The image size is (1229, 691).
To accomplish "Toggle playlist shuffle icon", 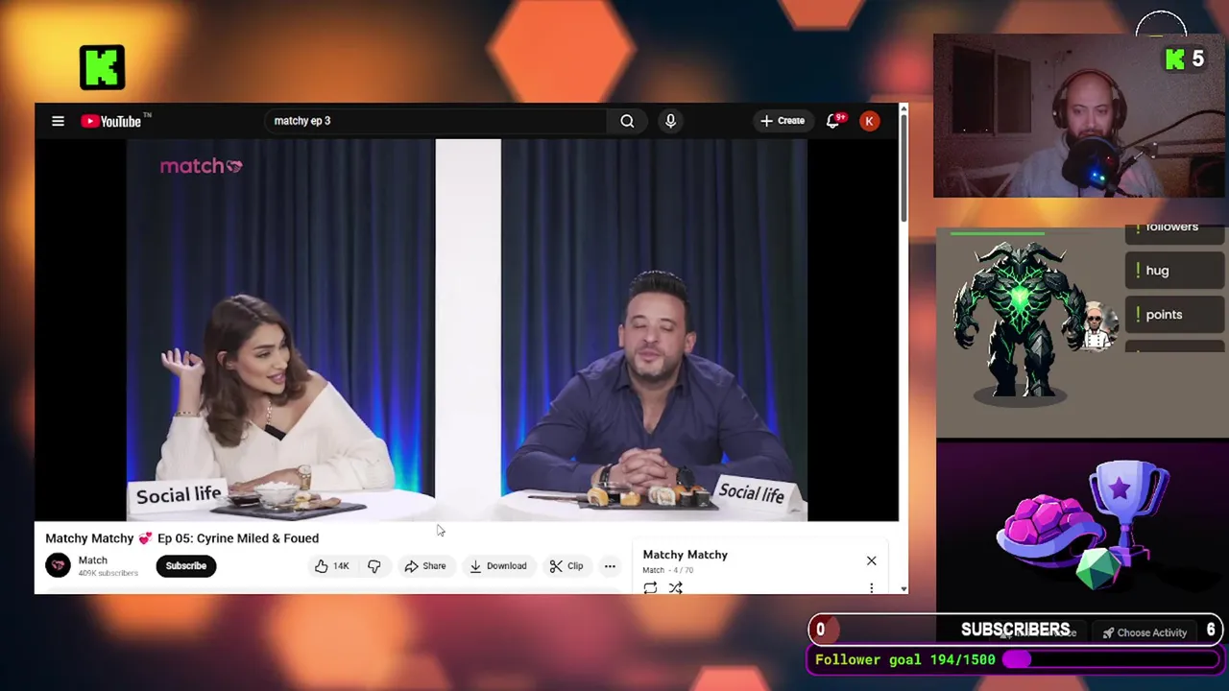I will click(x=675, y=587).
